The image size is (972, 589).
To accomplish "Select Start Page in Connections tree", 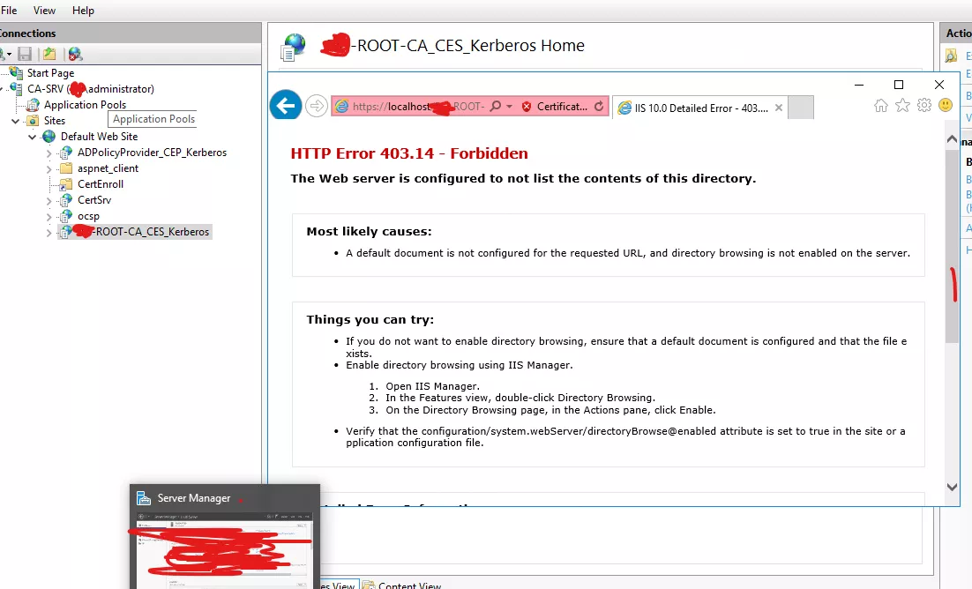I will tap(50, 73).
